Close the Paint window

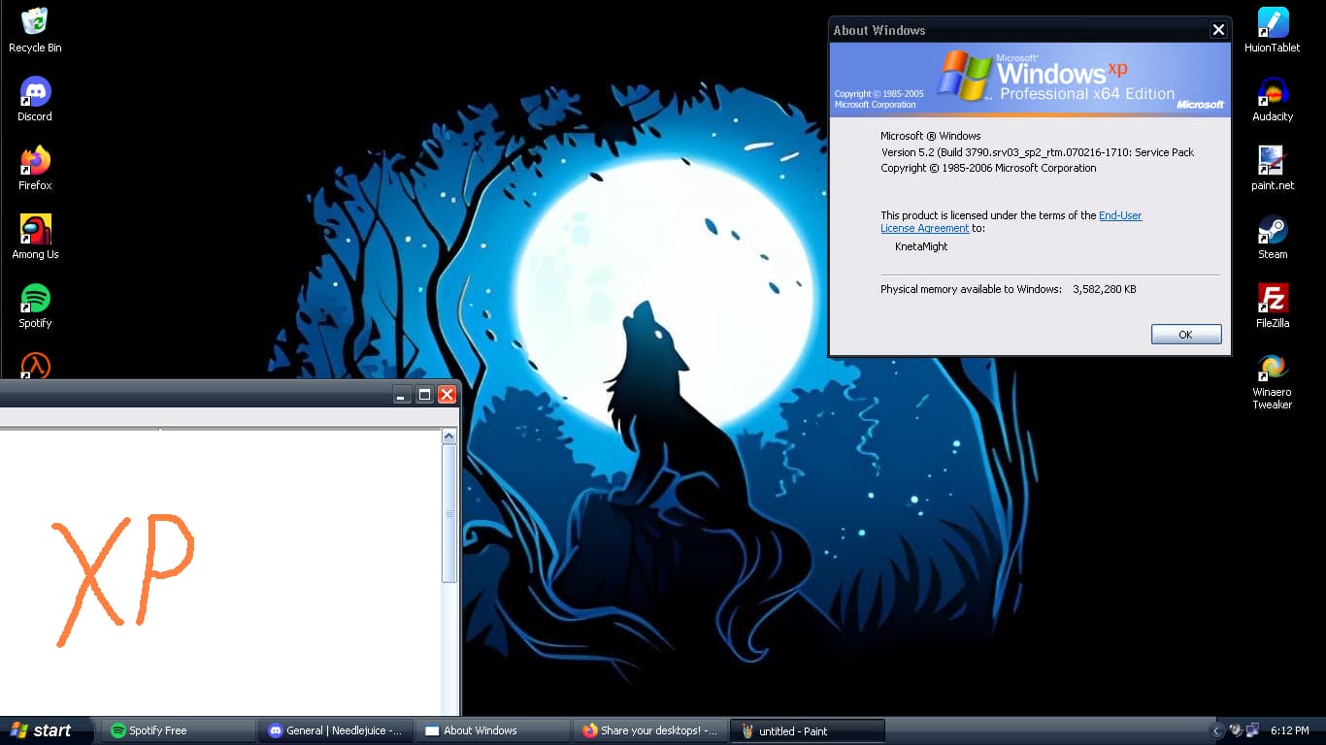[x=447, y=394]
